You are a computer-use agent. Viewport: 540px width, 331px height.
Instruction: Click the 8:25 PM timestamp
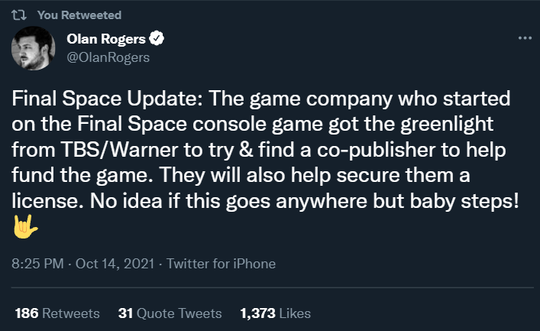click(35, 264)
